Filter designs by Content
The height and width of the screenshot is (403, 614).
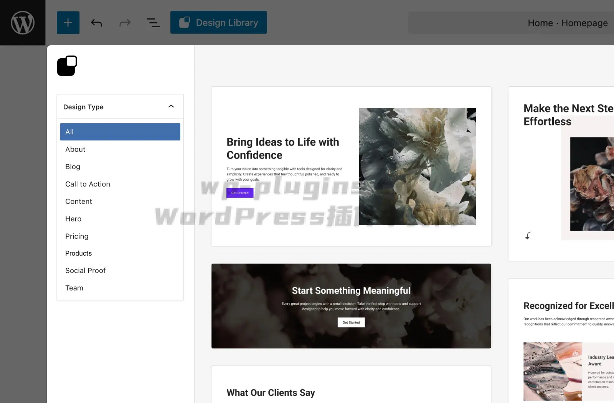tap(120, 201)
